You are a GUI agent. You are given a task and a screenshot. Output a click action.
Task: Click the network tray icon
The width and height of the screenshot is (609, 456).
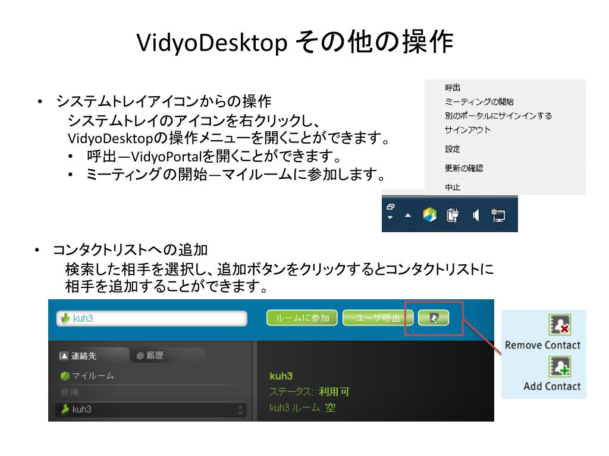(x=498, y=215)
